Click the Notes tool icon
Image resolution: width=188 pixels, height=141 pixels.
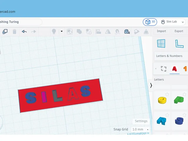pos(137,32)
